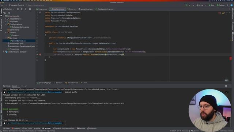Click DriverService in the breadcrumb bar
Screen dimensions: 234x132
(72, 83)
